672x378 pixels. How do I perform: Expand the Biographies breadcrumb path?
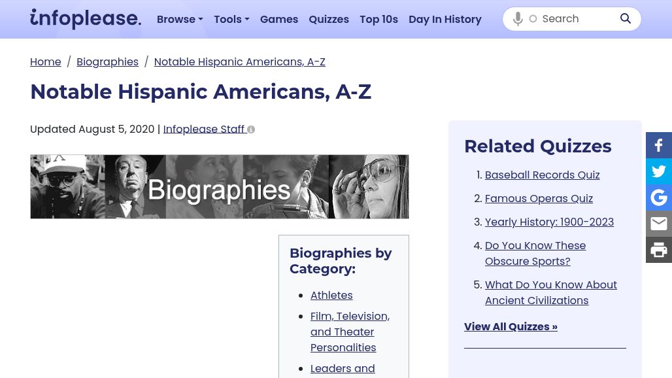107,61
